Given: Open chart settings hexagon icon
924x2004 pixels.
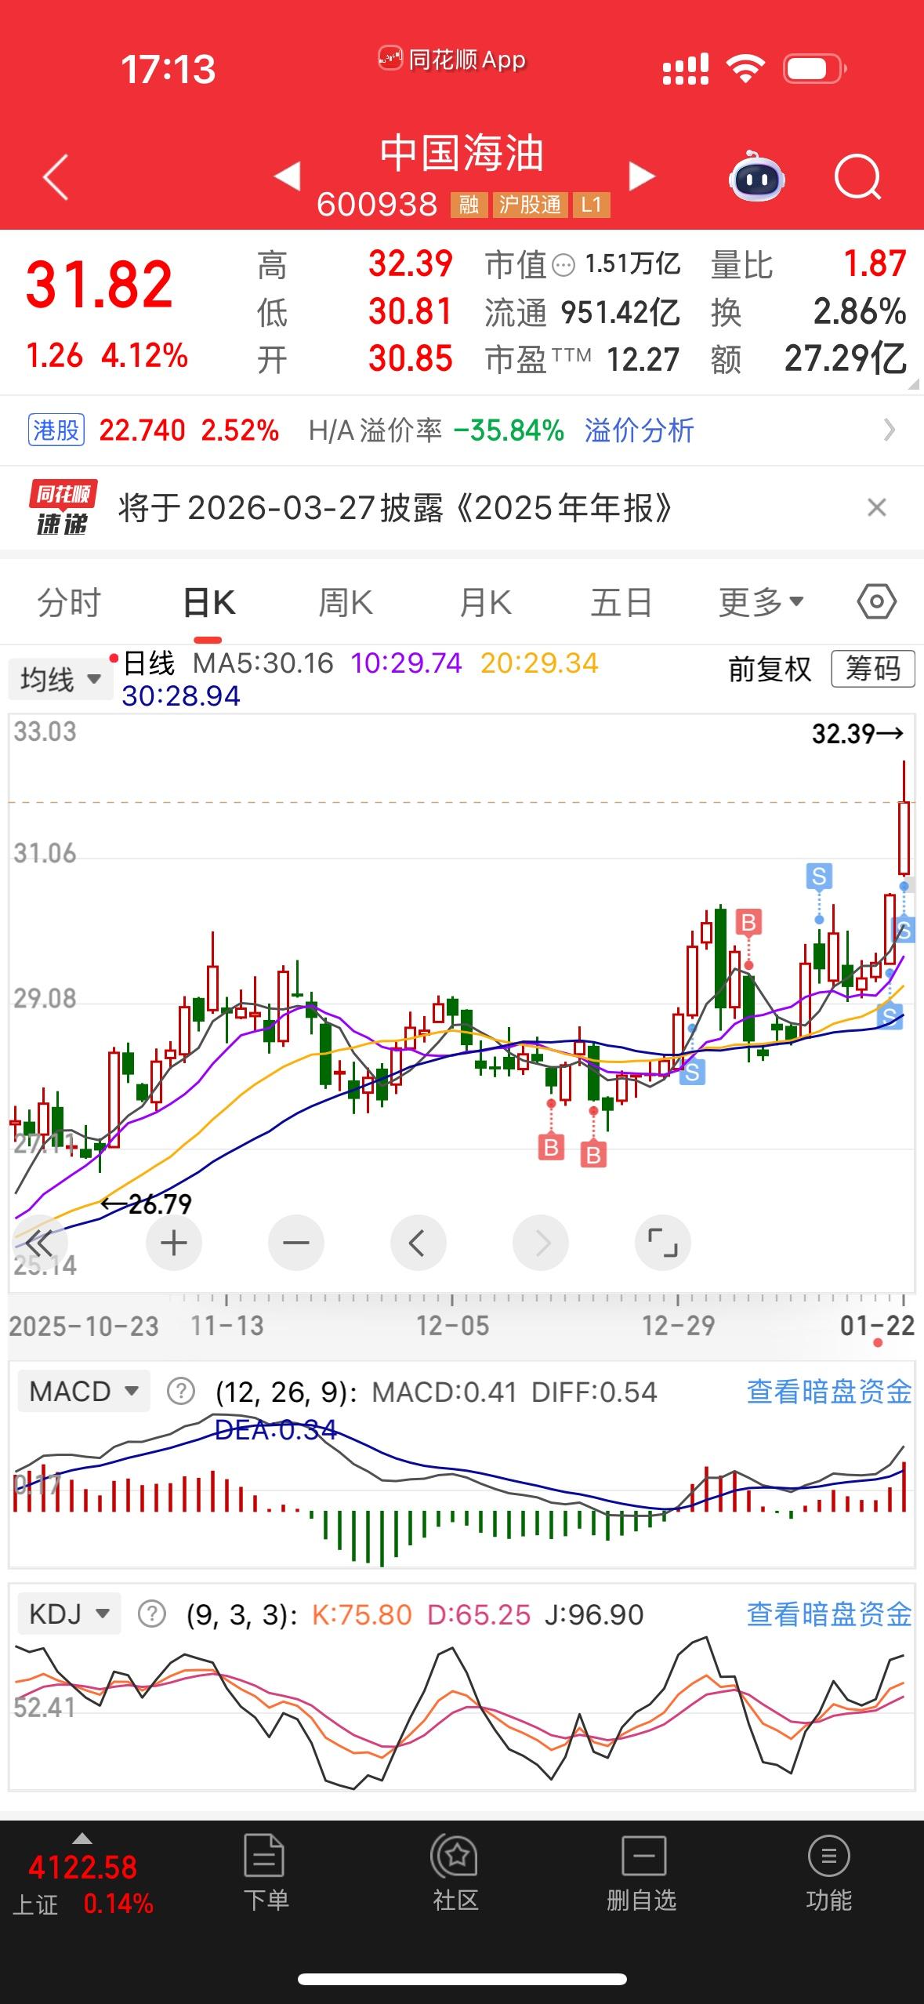Looking at the screenshot, I should 877,602.
